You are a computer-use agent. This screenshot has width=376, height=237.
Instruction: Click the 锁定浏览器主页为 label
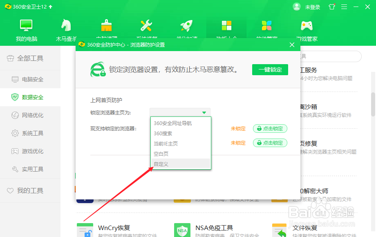tap(110, 113)
